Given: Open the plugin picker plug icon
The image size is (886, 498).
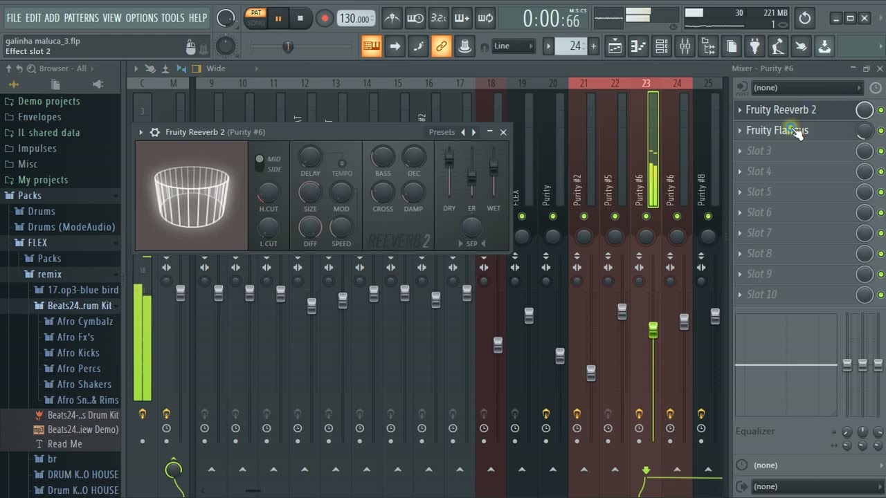Looking at the screenshot, I should click(x=755, y=46).
